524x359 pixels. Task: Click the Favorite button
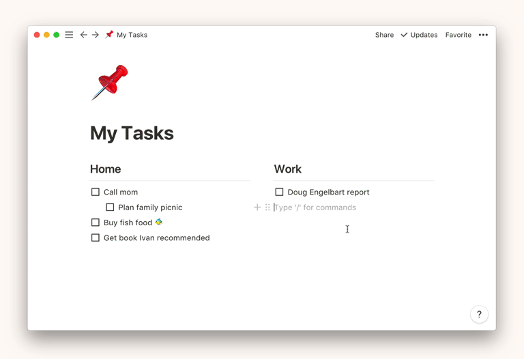tap(458, 35)
